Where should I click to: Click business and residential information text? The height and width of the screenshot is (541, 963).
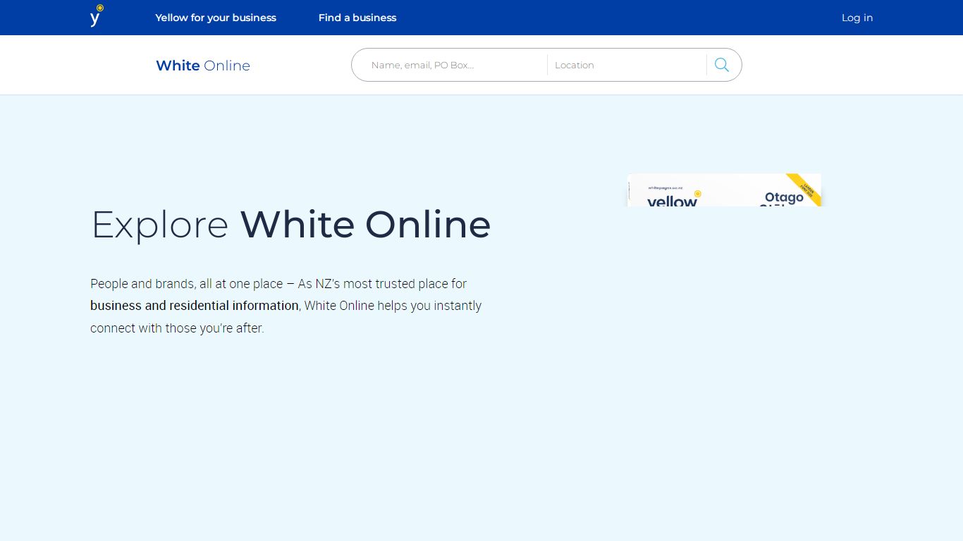click(x=195, y=306)
